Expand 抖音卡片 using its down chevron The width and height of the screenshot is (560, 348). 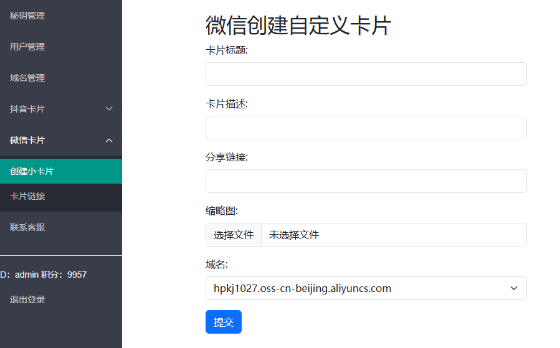109,109
